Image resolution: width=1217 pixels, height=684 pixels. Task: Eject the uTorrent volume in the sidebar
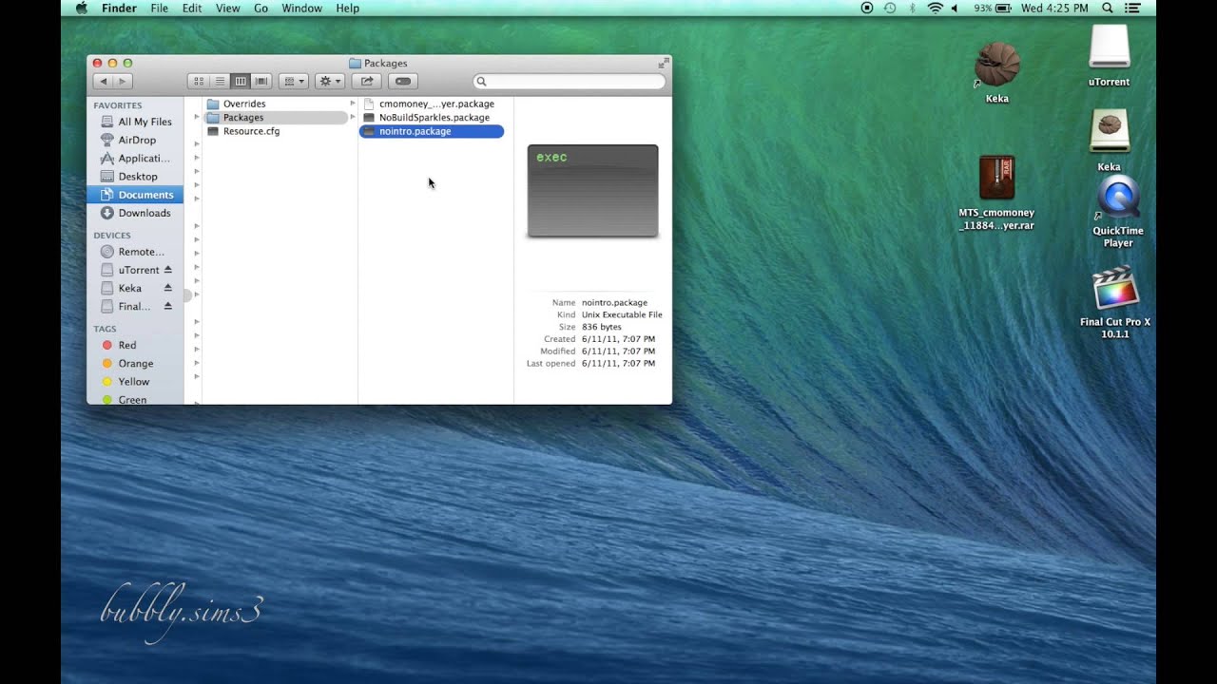168,270
